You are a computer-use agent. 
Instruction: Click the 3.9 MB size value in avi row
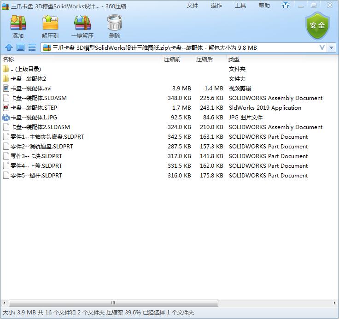point(181,89)
